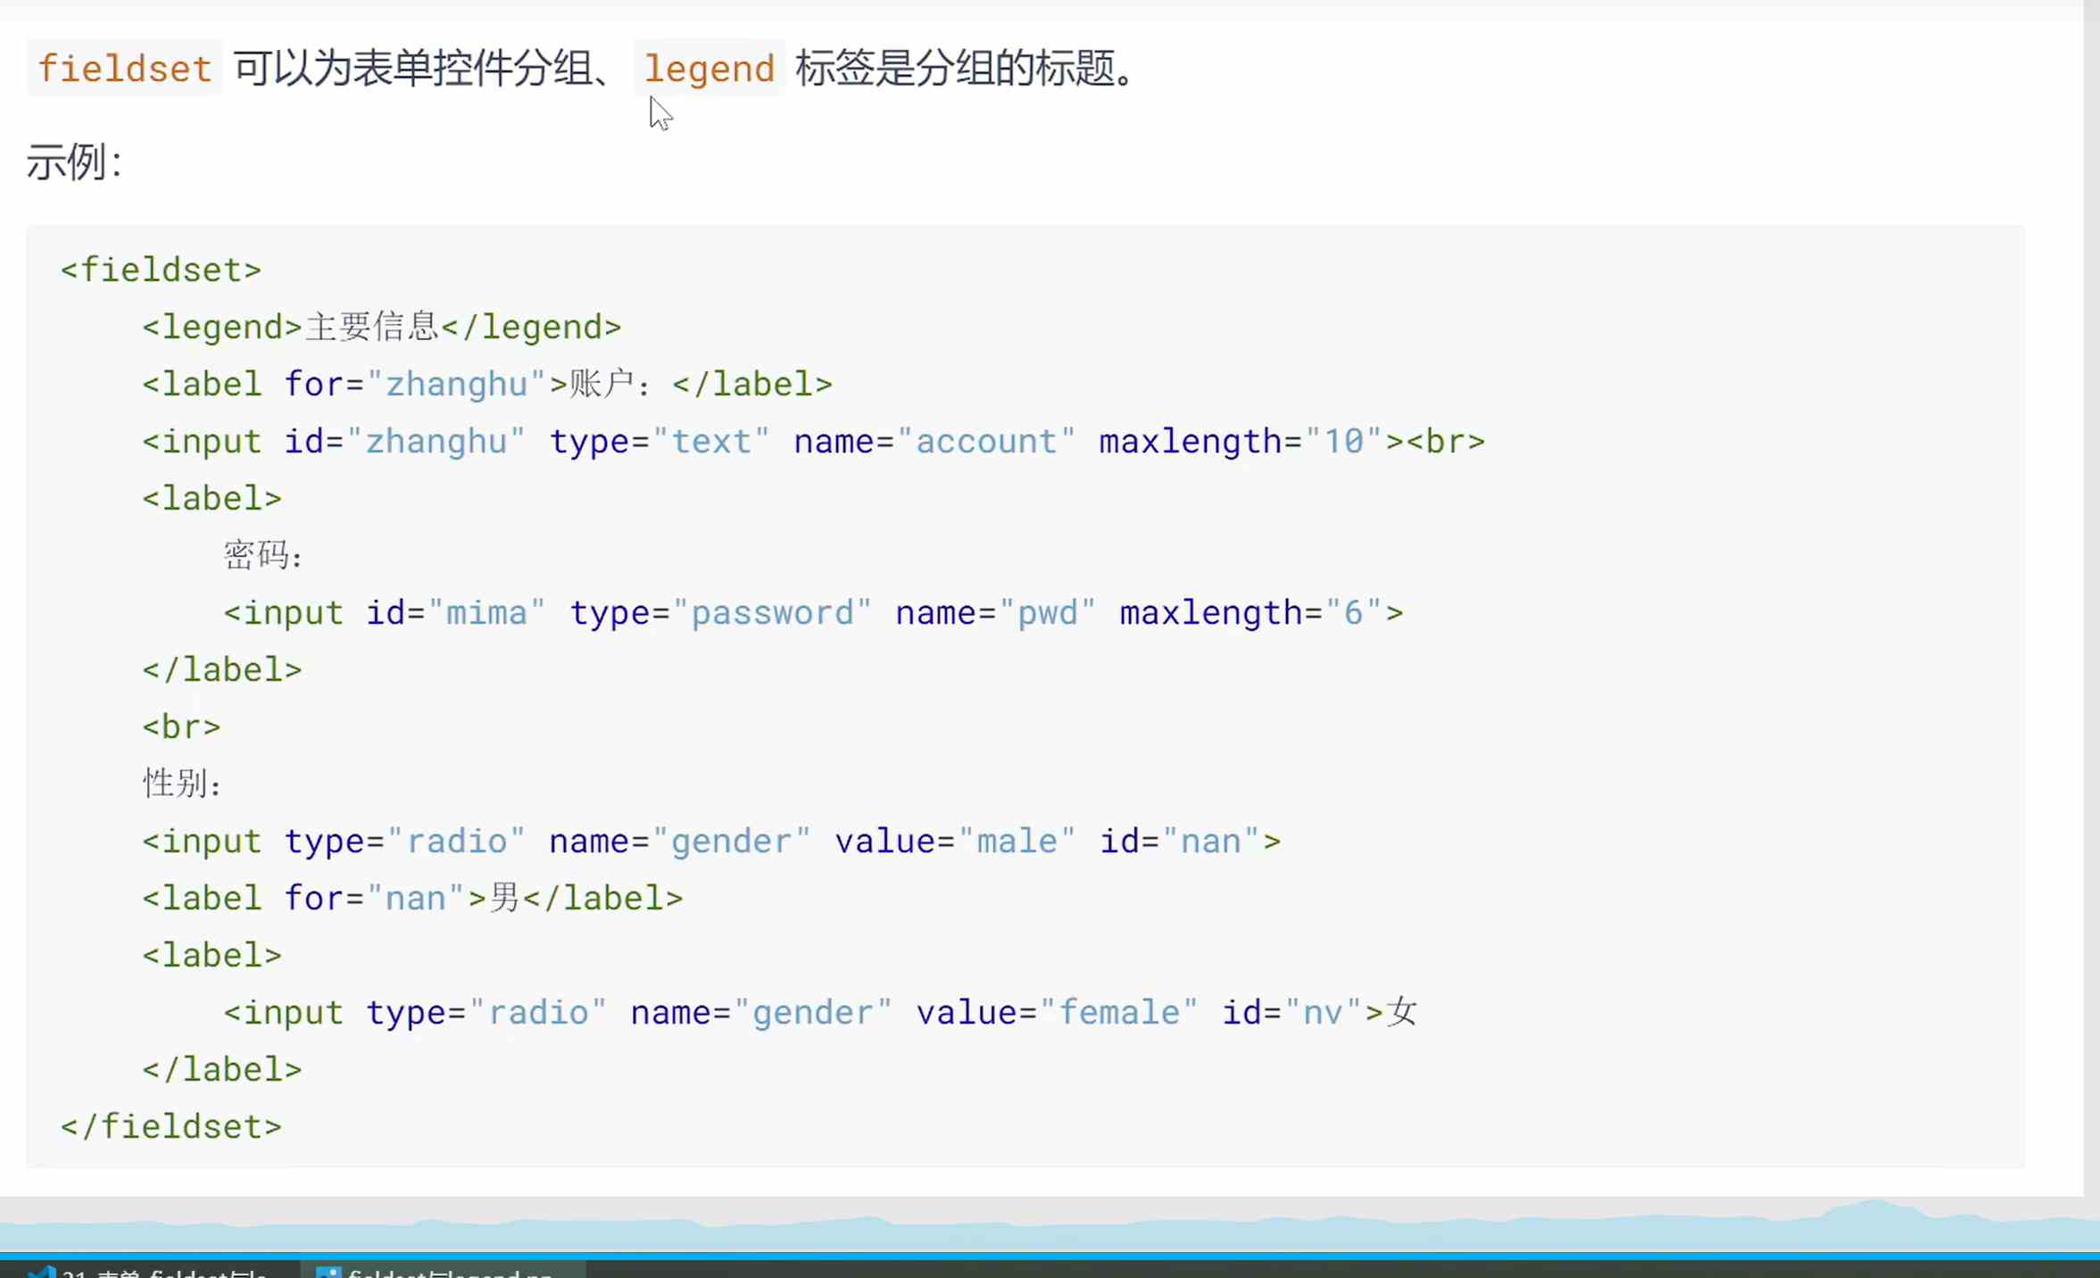Click the VS Code icon in taskbar
The height and width of the screenshot is (1278, 2100).
coord(42,1273)
